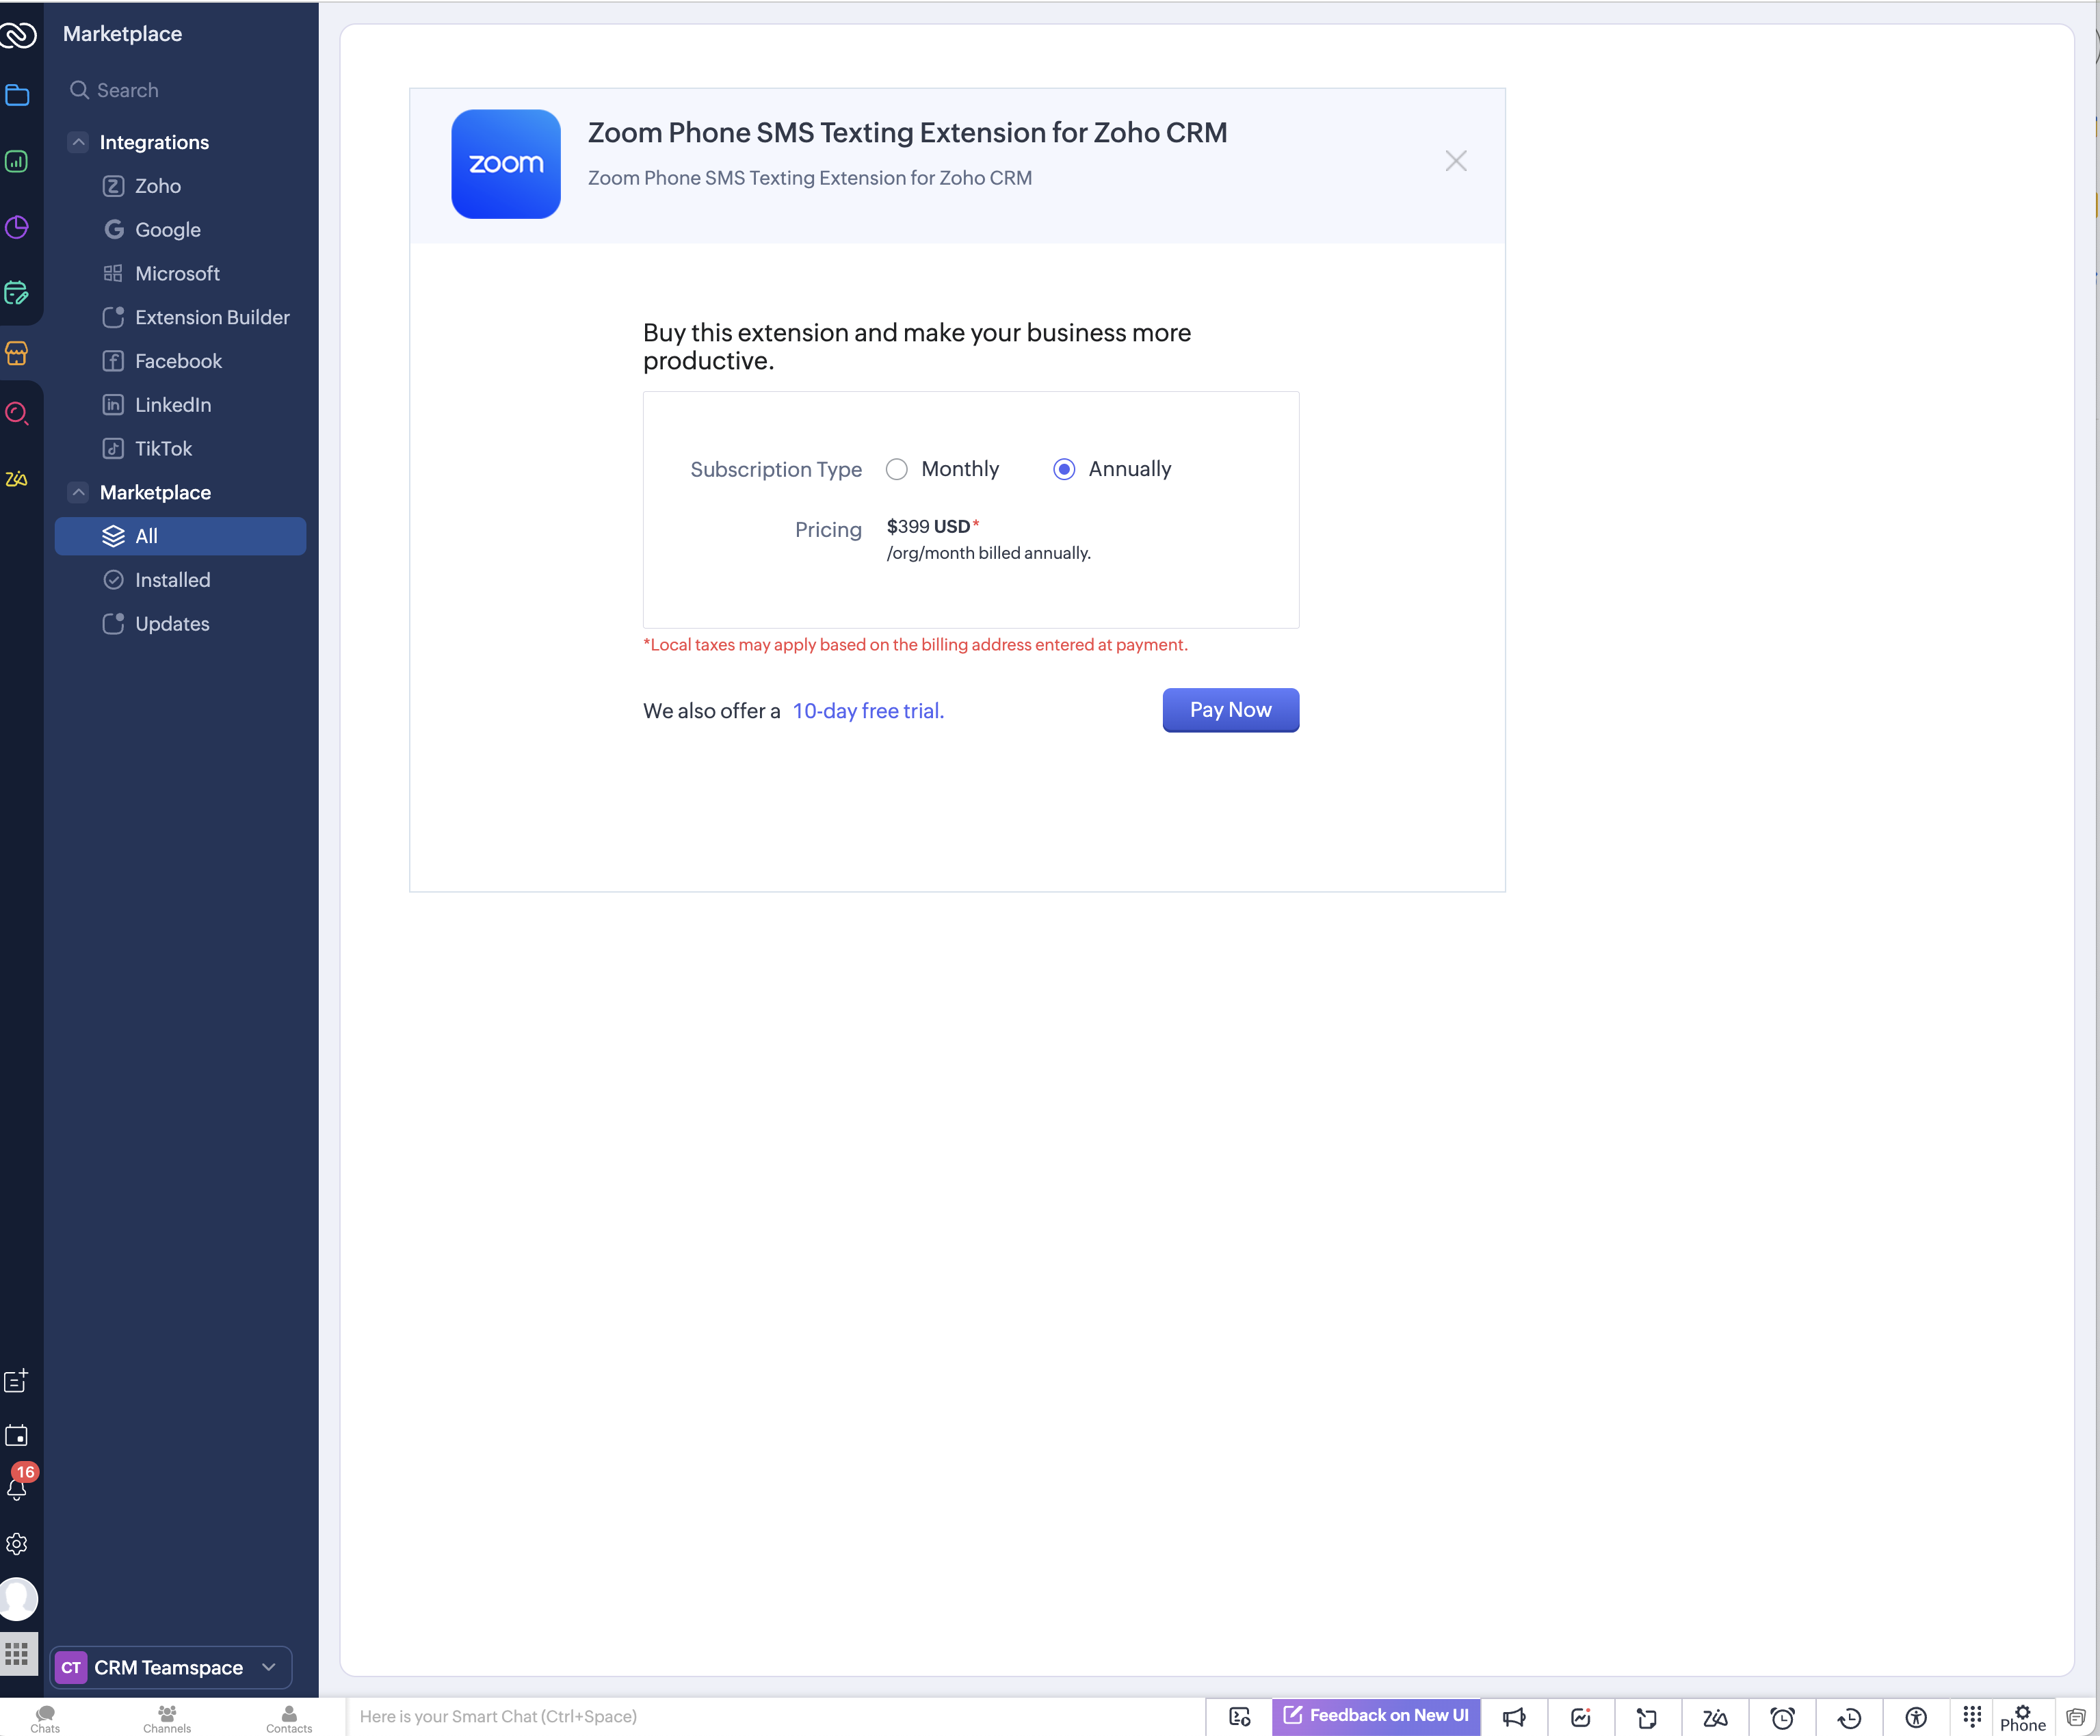Viewport: 2100px width, 1736px height.
Task: Open the calendar icon in left rail
Action: coord(17,1435)
